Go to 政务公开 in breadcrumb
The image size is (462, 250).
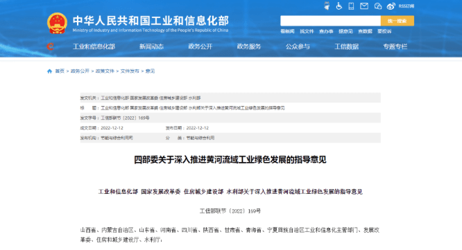80,71
